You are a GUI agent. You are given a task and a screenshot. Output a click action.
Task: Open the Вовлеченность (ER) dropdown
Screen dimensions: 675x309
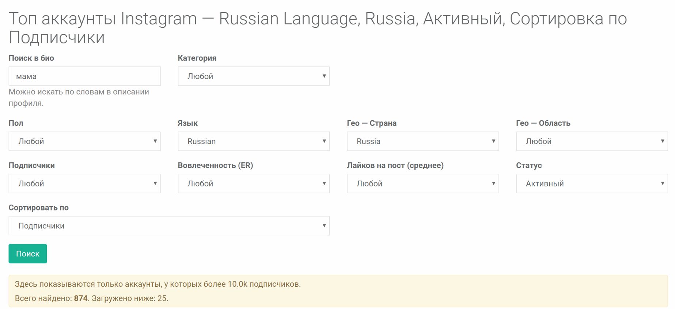pyautogui.click(x=254, y=184)
